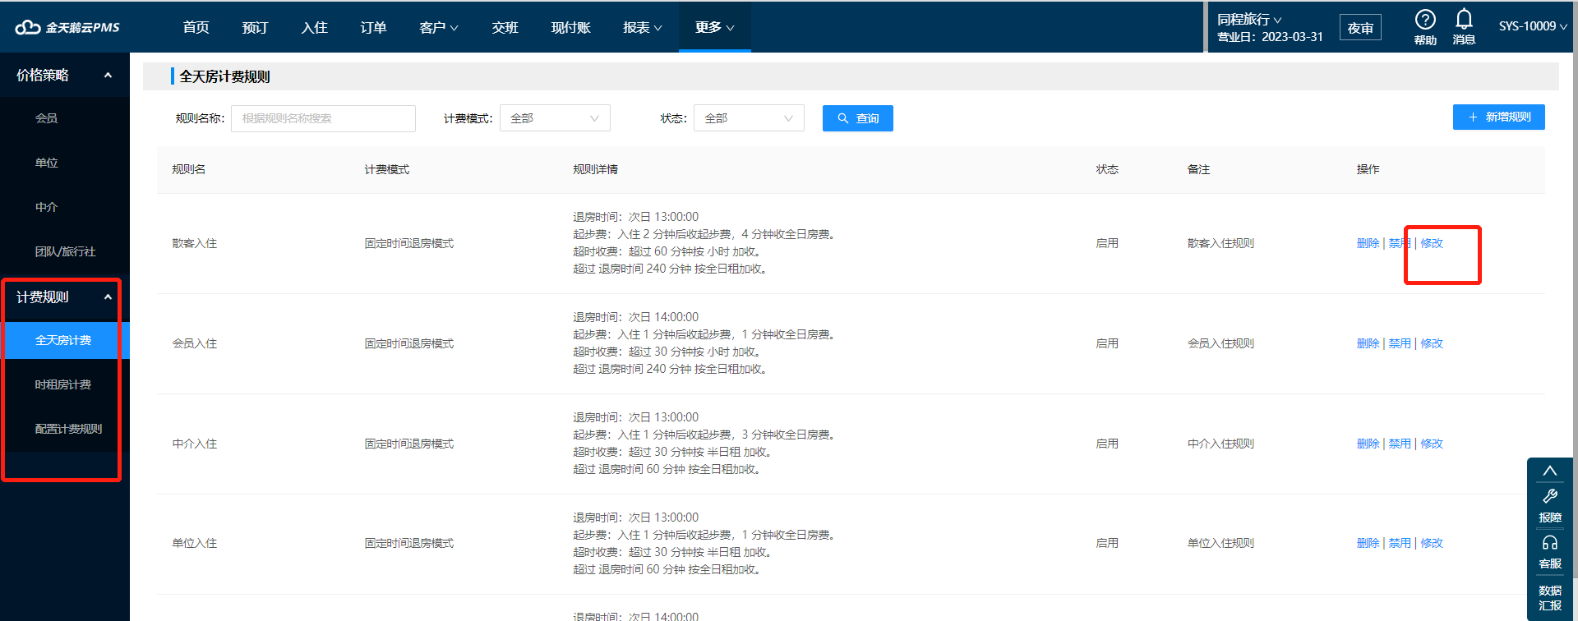1578x621 pixels.
Task: Click the scroll-to-top arrow icon
Action: click(1550, 471)
